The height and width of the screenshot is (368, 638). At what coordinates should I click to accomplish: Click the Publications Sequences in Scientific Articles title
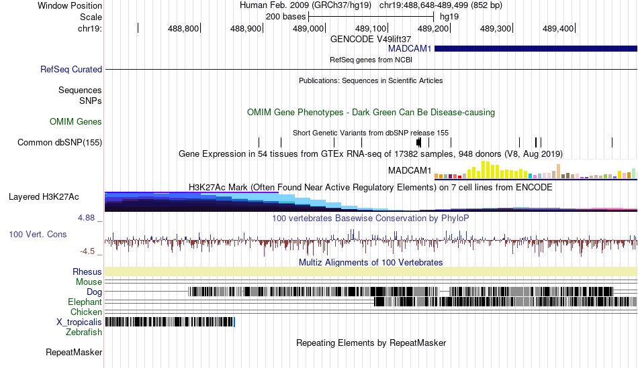click(x=371, y=81)
